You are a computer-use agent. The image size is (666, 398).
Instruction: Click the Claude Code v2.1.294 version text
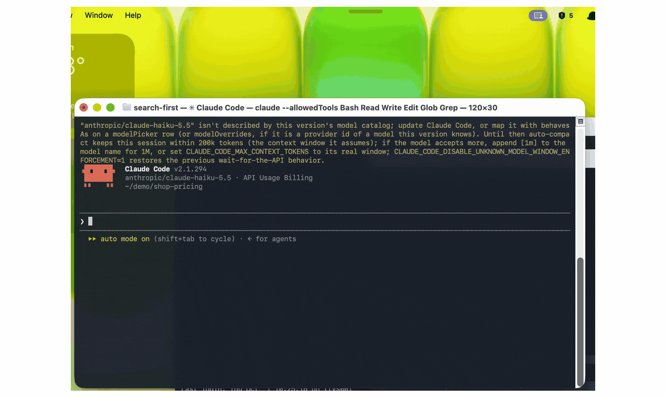click(x=166, y=169)
